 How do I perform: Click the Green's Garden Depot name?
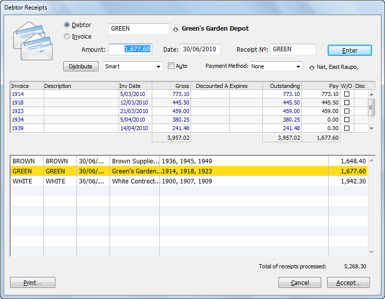click(x=215, y=29)
